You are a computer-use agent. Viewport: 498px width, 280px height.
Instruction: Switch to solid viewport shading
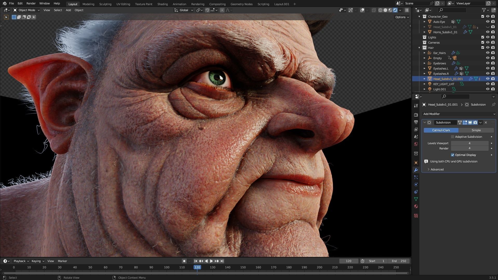pos(385,10)
